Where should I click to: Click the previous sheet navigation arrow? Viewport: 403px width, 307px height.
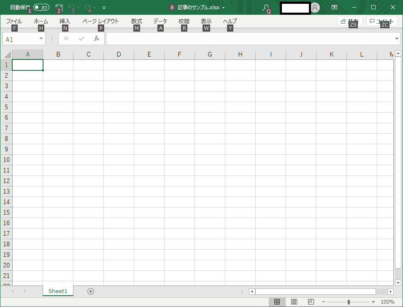click(x=13, y=291)
